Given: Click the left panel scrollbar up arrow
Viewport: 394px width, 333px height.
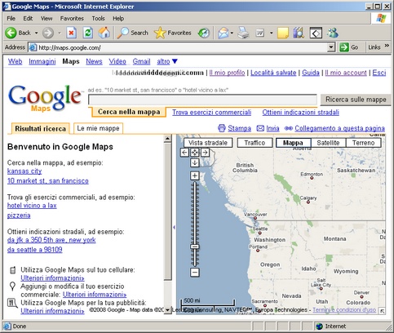Looking at the screenshot, I should (167, 139).
